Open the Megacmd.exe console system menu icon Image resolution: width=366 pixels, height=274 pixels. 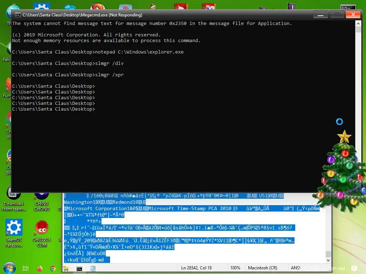18,15
